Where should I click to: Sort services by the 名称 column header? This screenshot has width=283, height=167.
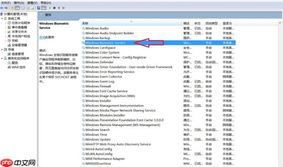pos(131,23)
